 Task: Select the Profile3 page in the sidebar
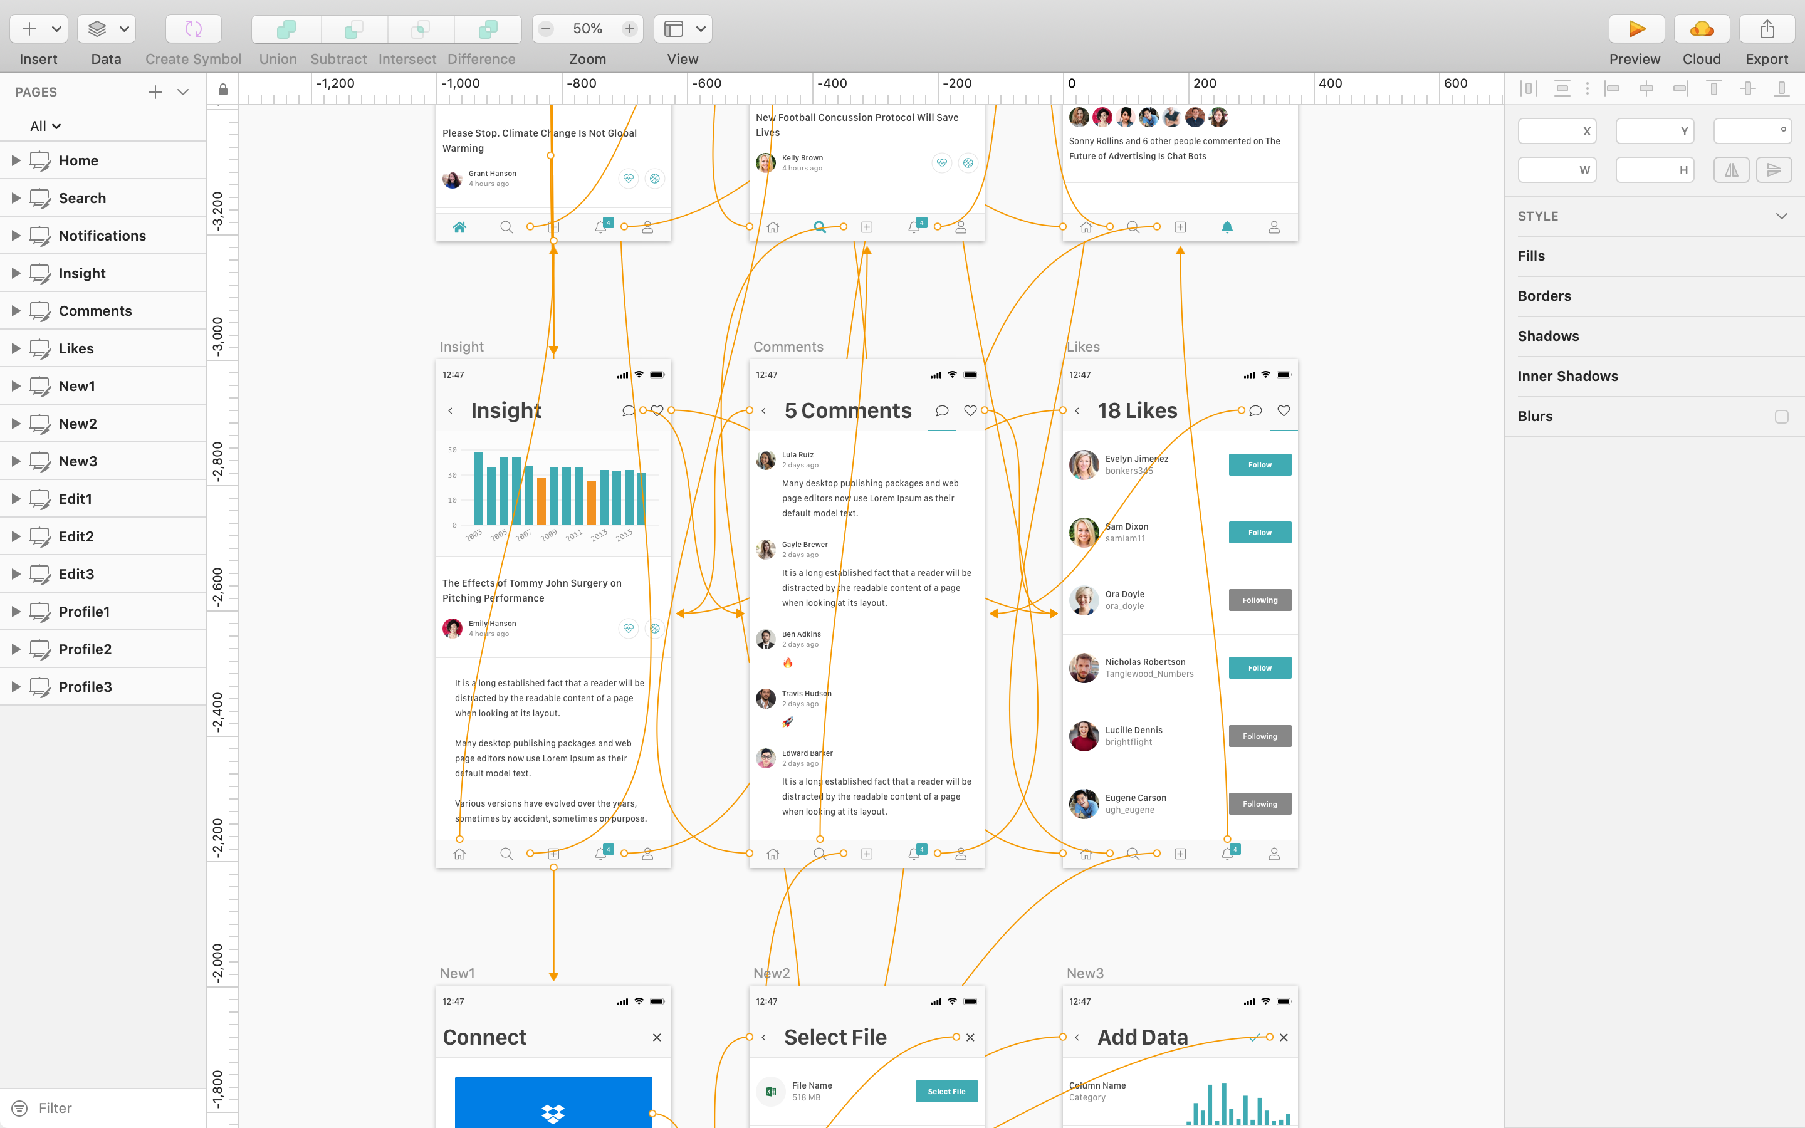(103, 686)
